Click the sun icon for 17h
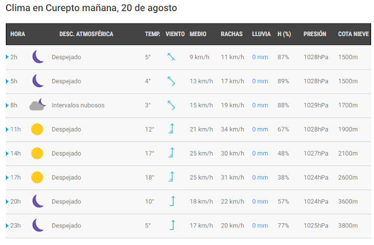This screenshot has height=245, width=374. point(37,178)
